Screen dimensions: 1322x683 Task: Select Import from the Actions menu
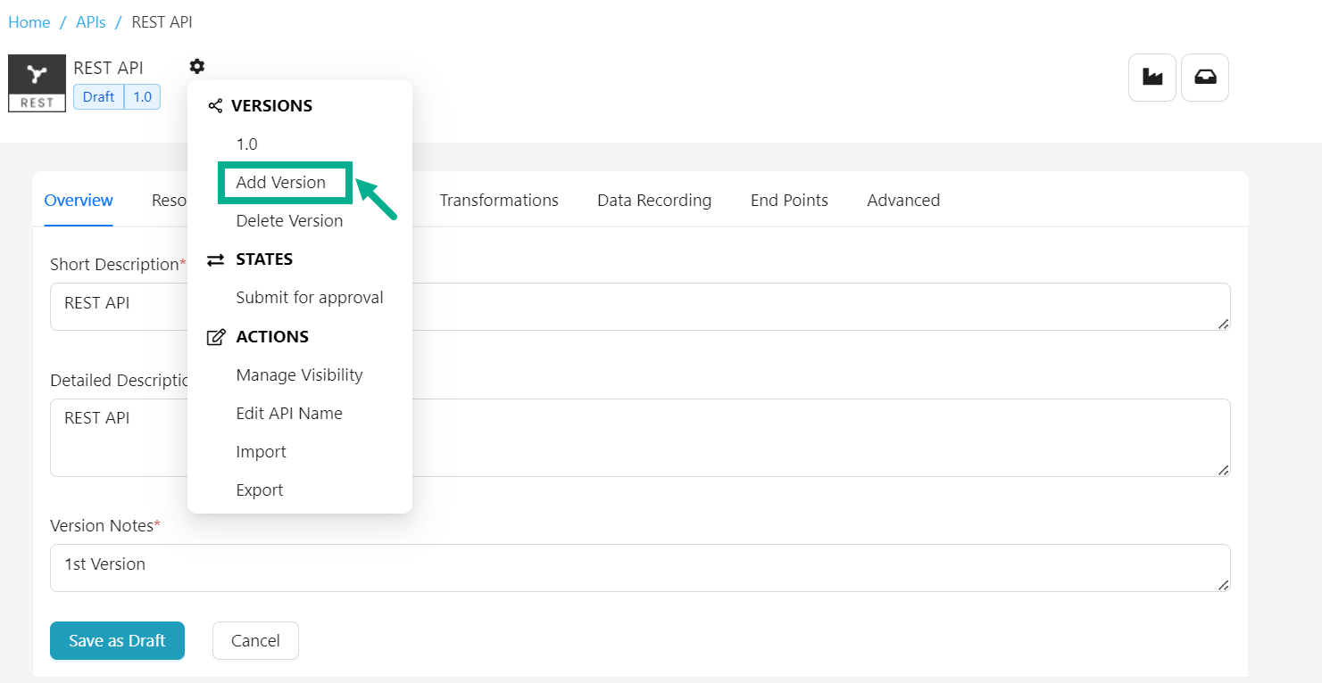pos(261,452)
